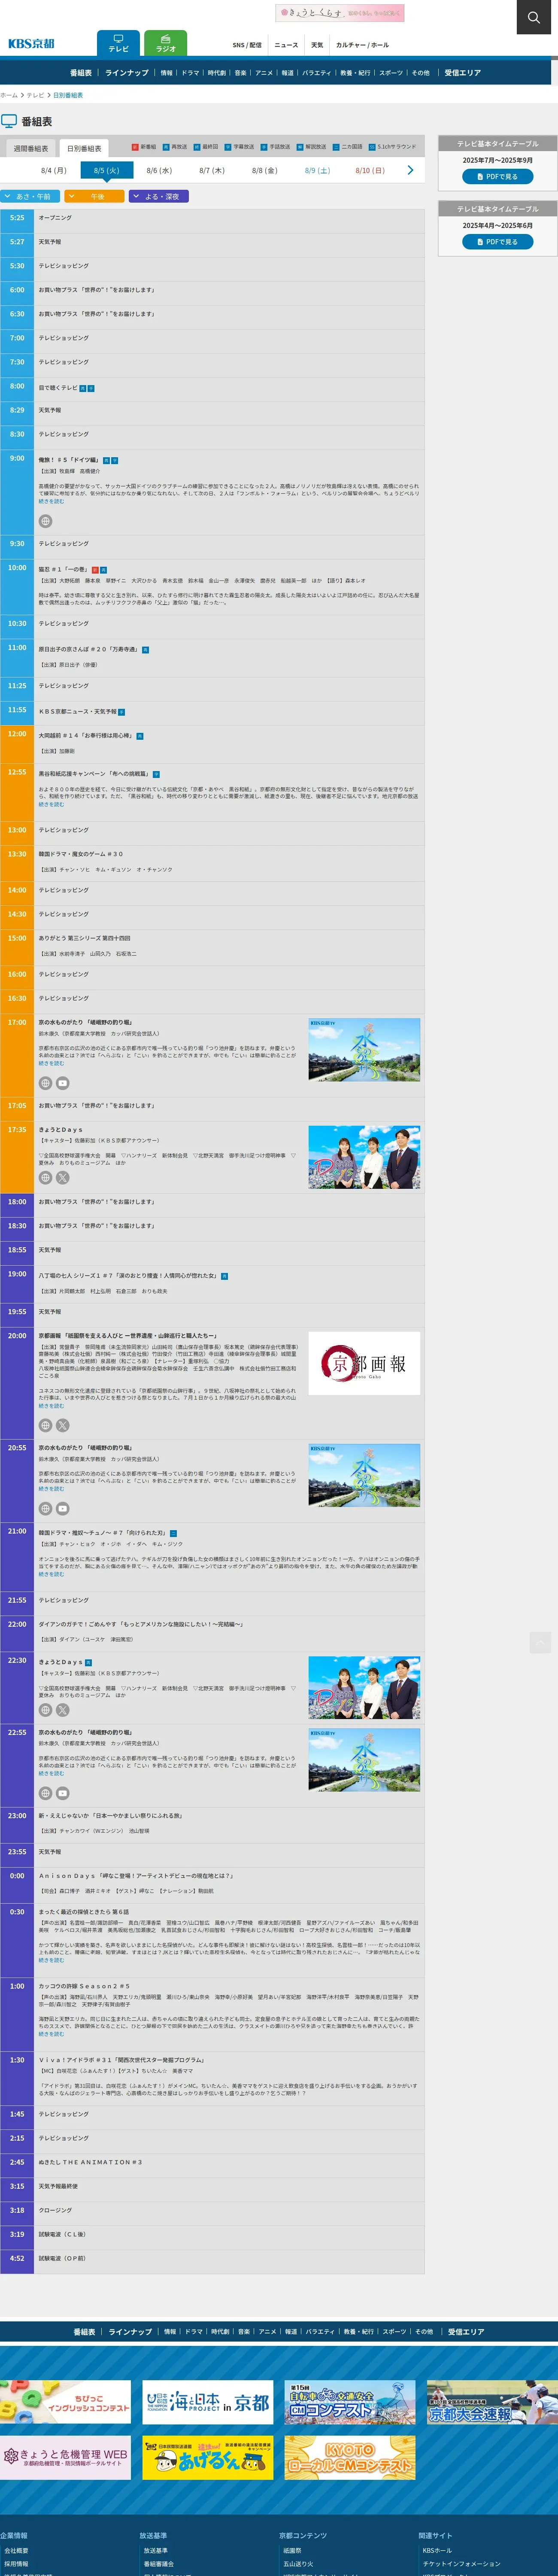Select the ラジオ tab with radio icon
Image resolution: width=558 pixels, height=2576 pixels.
pos(166,43)
